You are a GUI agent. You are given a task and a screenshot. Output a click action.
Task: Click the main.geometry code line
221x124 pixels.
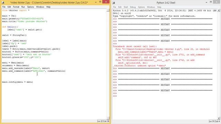[x=23, y=19]
